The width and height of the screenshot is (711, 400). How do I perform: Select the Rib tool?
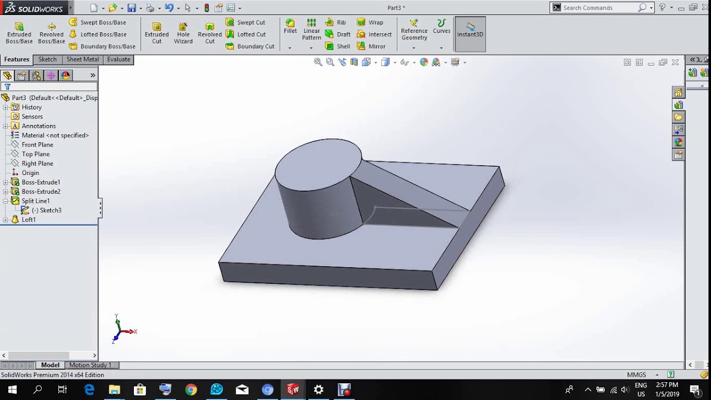point(336,22)
